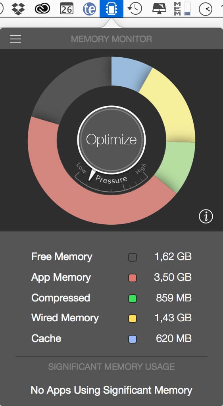Select the Free Memory color swatch

pyautogui.click(x=133, y=257)
